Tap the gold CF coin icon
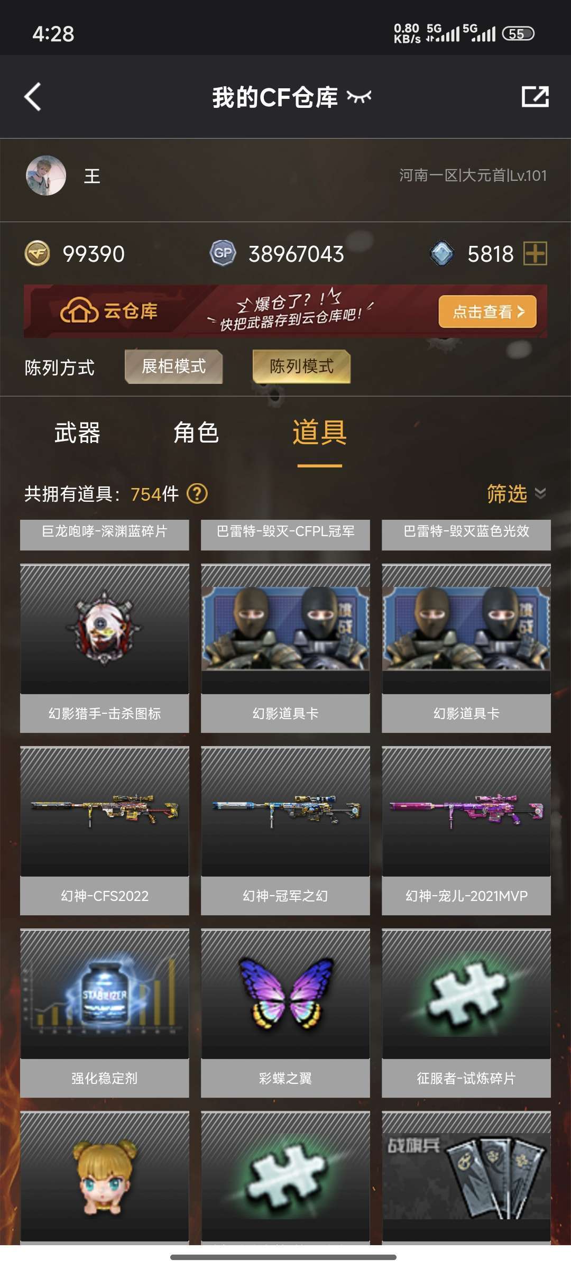 coord(37,253)
